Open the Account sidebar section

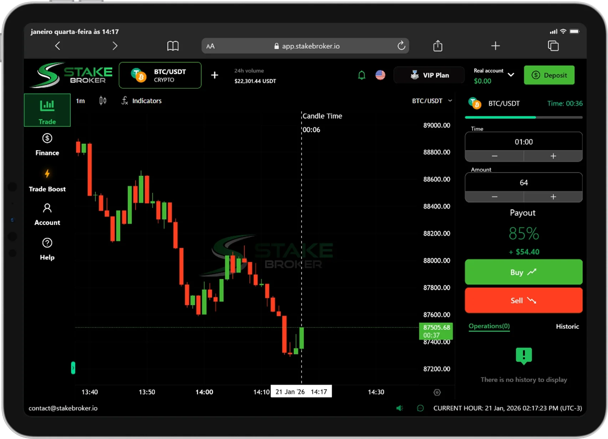click(47, 215)
